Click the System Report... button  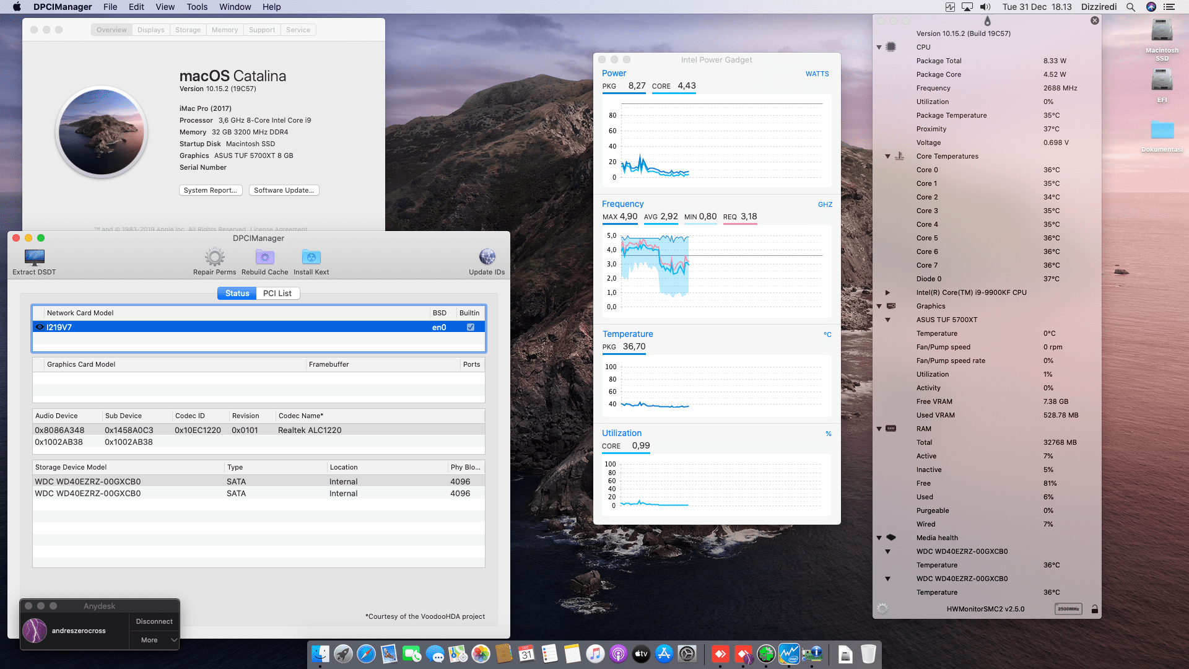coord(210,190)
